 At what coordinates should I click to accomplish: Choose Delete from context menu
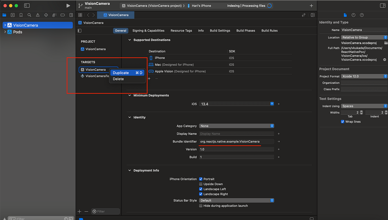127,79
